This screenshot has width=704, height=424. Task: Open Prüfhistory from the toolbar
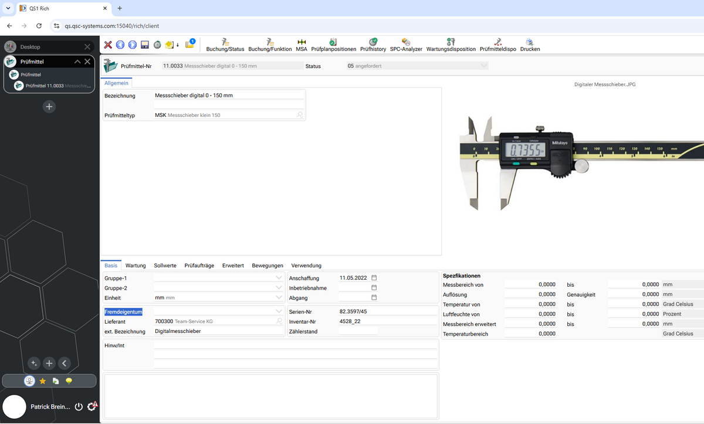(373, 45)
